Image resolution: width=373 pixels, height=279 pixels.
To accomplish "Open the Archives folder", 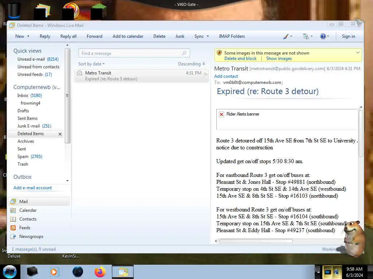I will point(26,141).
